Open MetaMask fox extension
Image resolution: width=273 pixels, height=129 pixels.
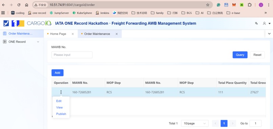coord(234,5)
